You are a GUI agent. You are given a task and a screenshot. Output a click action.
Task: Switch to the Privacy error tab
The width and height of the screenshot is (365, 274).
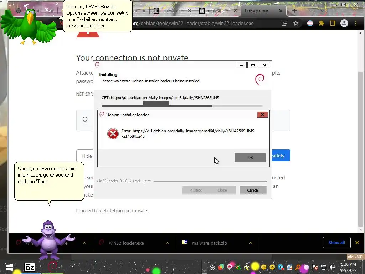click(x=257, y=11)
